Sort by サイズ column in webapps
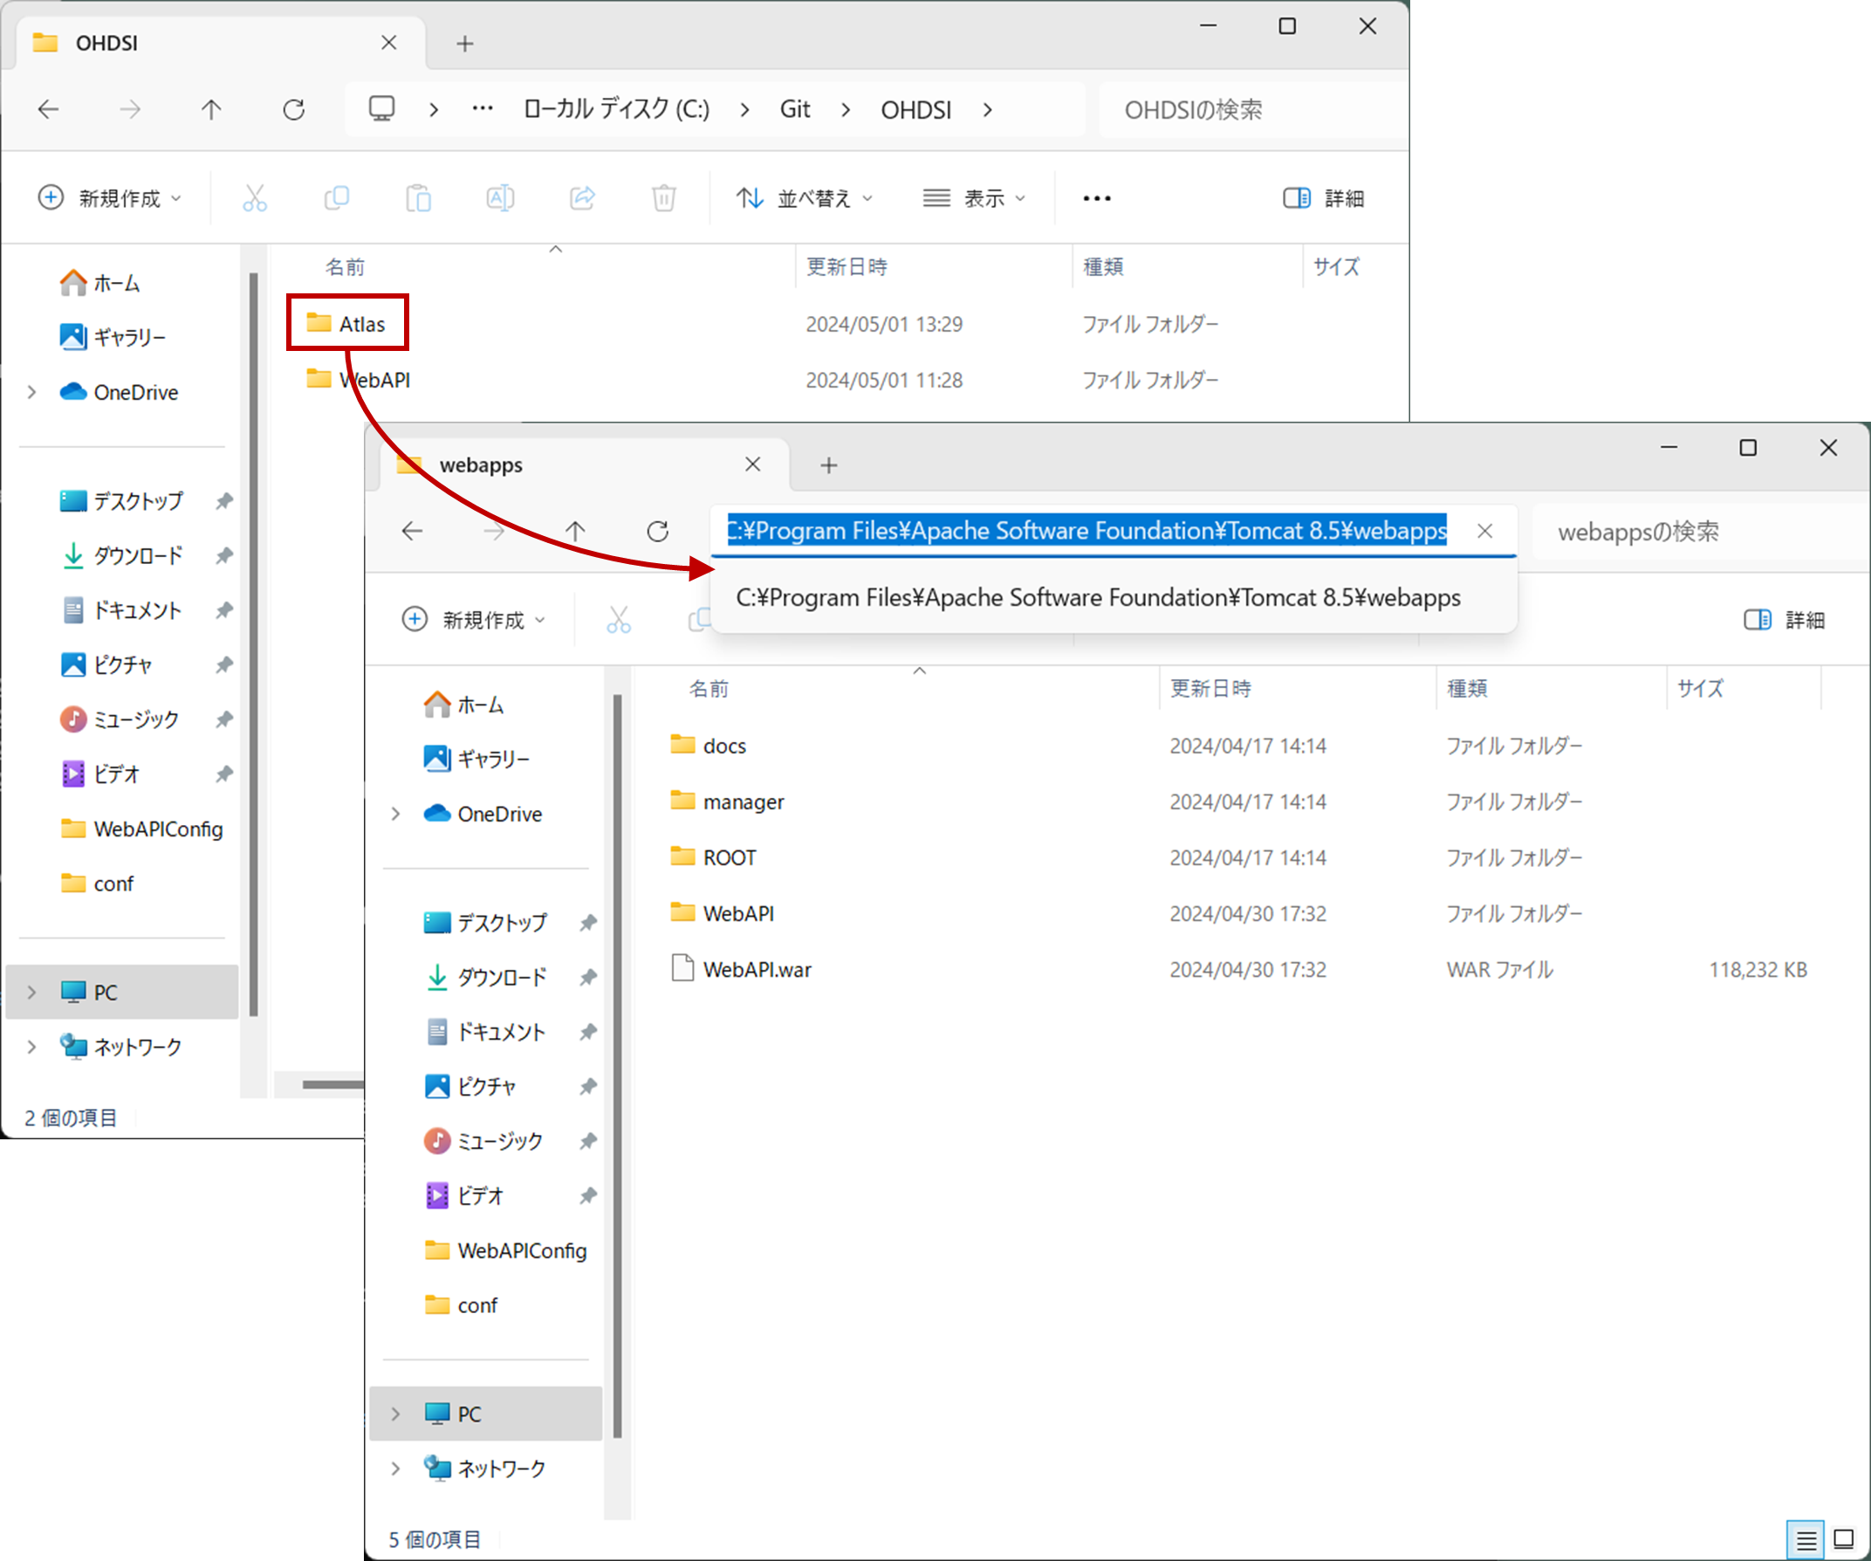This screenshot has width=1871, height=1561. point(1700,688)
